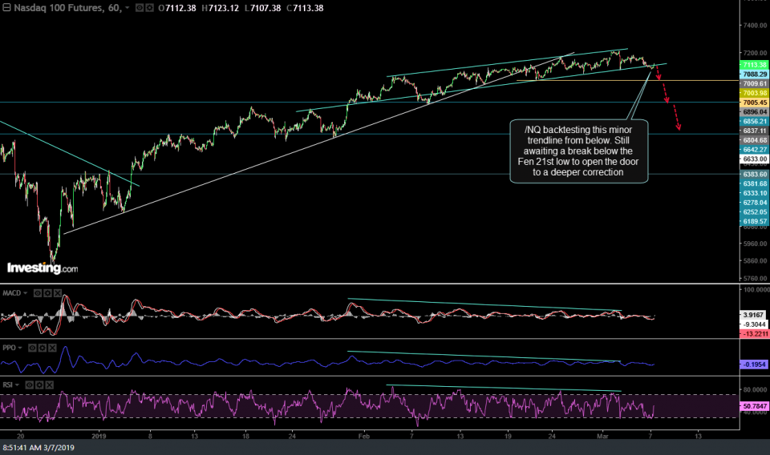This screenshot has height=455, width=770.
Task: Select the 6804.68 price axis label
Action: tap(754, 139)
